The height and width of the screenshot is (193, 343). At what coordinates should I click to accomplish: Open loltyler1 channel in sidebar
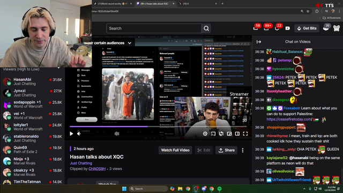point(32,127)
